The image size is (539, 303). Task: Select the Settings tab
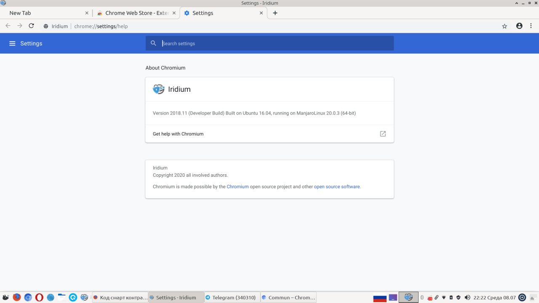pos(224,13)
